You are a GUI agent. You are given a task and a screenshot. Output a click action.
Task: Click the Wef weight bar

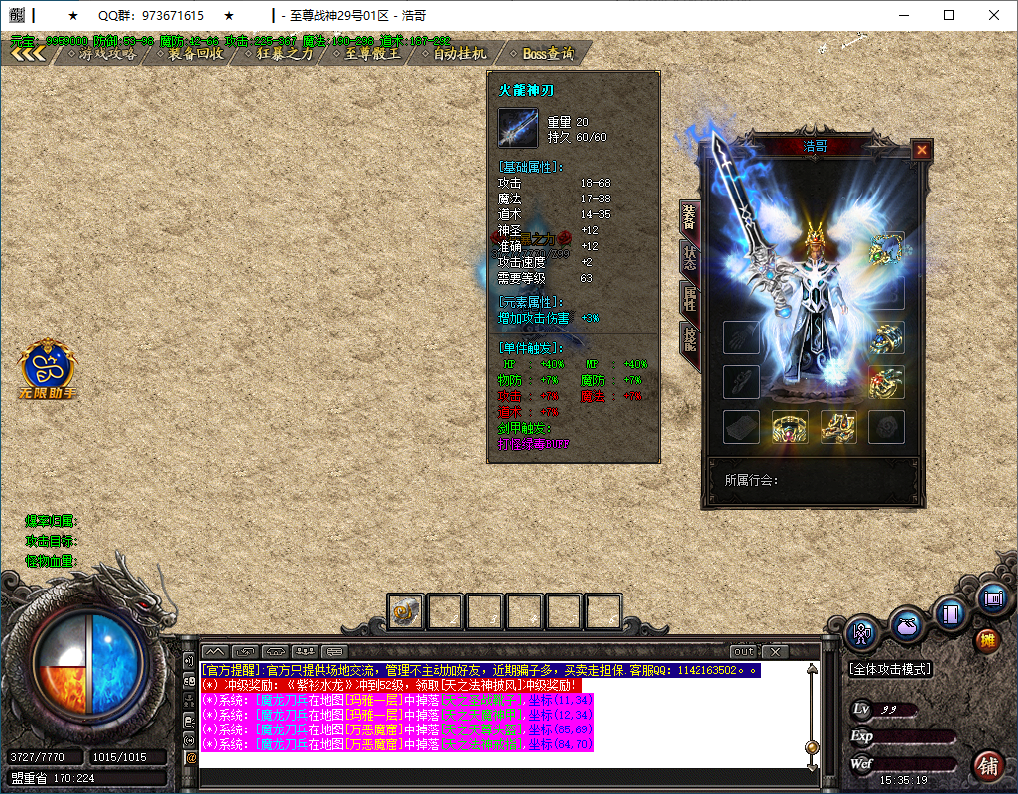903,763
